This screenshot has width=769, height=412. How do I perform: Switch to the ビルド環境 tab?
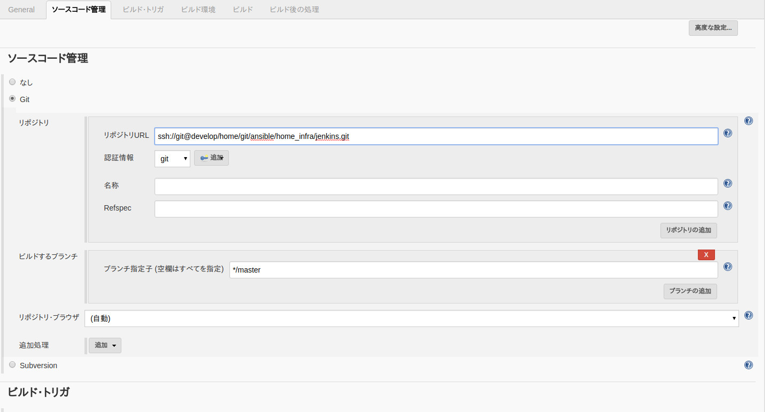click(198, 10)
